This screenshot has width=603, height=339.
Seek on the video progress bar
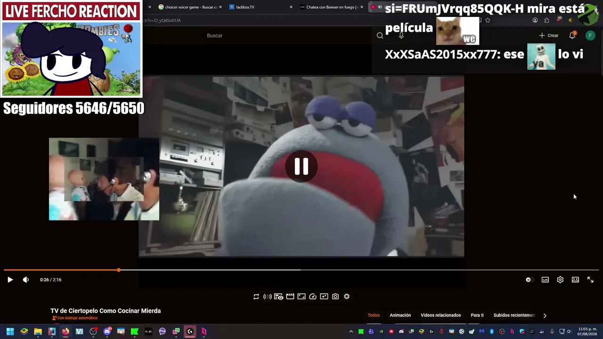tap(301, 270)
